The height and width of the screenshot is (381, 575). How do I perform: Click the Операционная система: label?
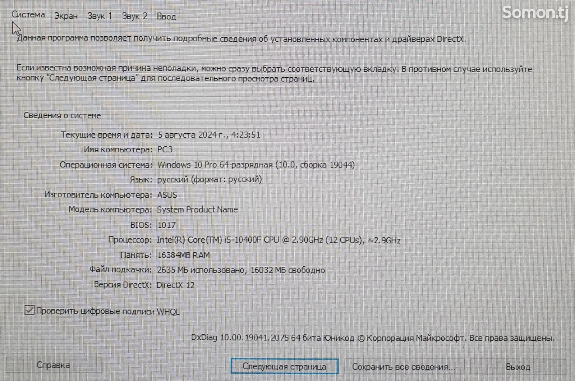click(106, 165)
